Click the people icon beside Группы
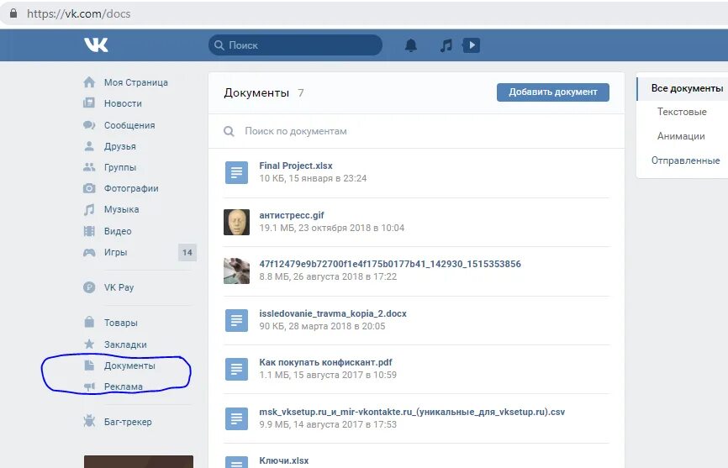Viewport: 728px width, 468px height. pos(89,167)
